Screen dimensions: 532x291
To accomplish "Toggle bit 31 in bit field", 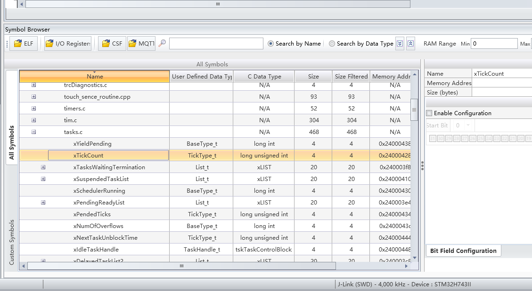I will click(433, 138).
